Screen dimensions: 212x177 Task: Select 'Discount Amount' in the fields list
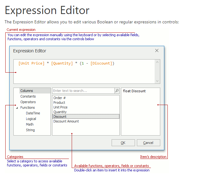pyautogui.click(x=86, y=121)
